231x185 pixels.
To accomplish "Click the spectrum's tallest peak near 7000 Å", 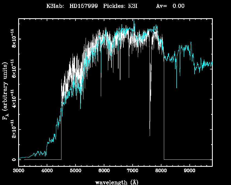I will point(134,21).
